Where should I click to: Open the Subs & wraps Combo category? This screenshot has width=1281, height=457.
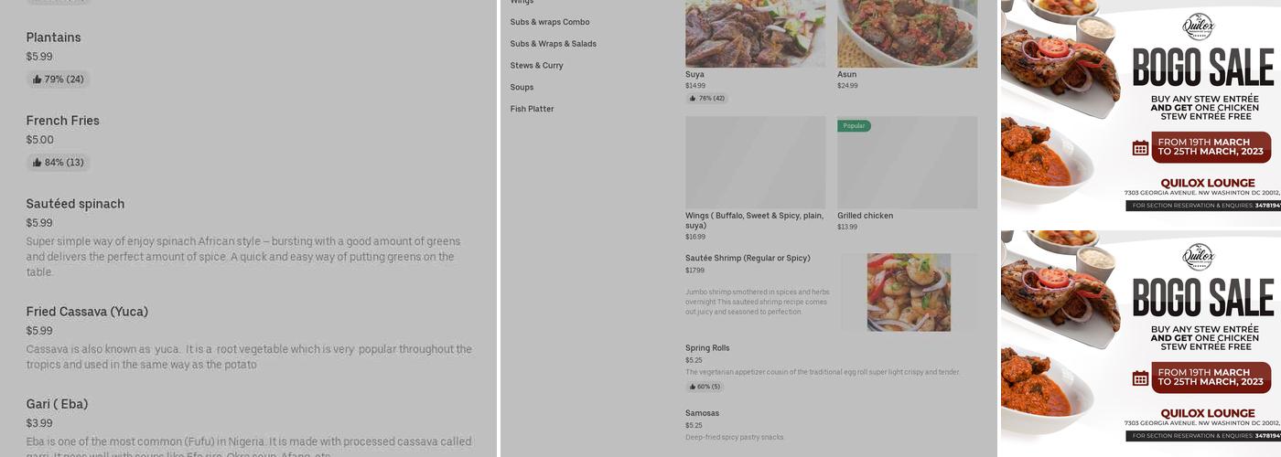pos(550,22)
